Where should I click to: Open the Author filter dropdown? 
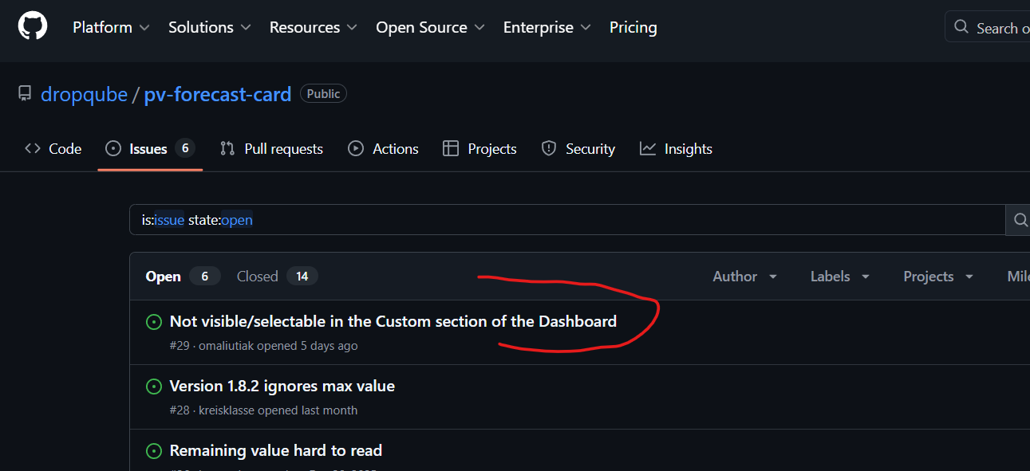tap(744, 277)
